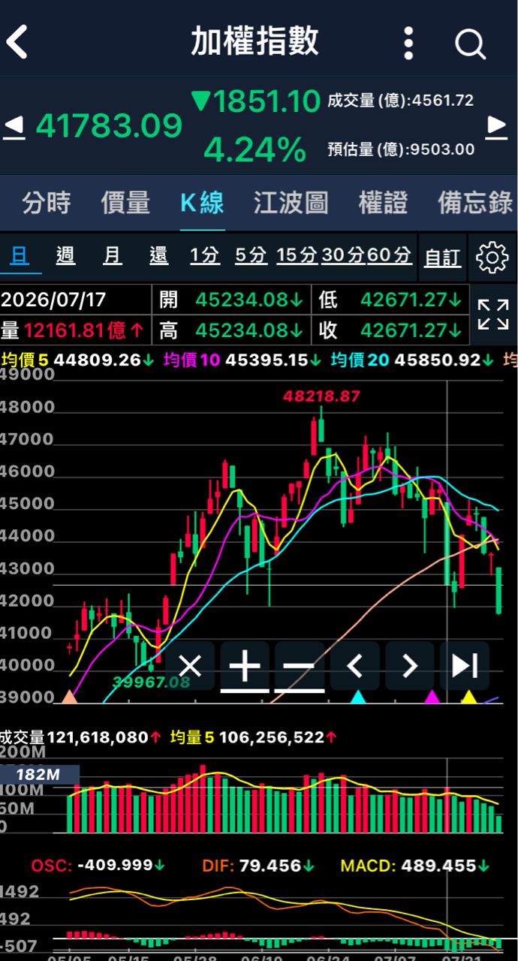Viewport: 518px width, 961px height.
Task: Tap the DIF 79.456 indicator value
Action: click(258, 866)
